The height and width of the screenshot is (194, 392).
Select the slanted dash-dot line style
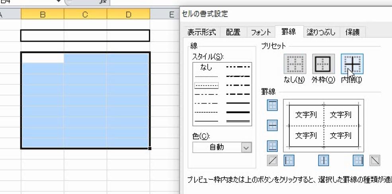238,76
